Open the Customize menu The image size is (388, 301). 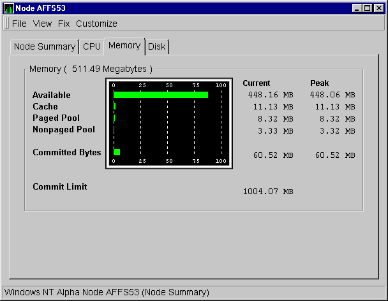pos(96,24)
